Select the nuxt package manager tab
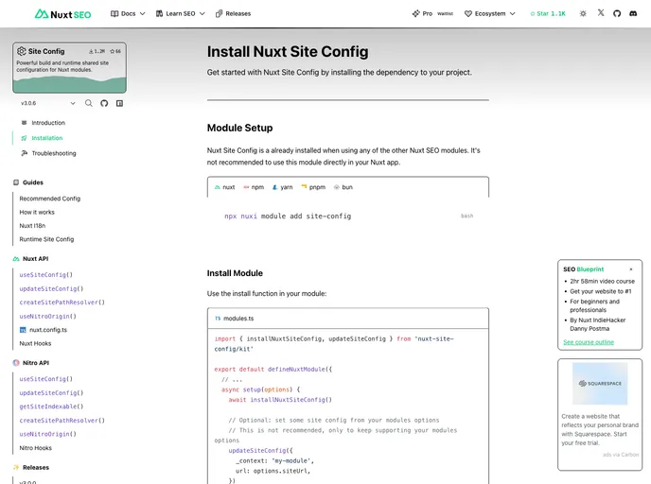The height and width of the screenshot is (484, 651). 224,187
